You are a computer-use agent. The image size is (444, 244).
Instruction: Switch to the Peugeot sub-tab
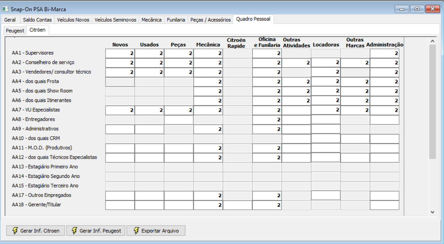tap(15, 31)
